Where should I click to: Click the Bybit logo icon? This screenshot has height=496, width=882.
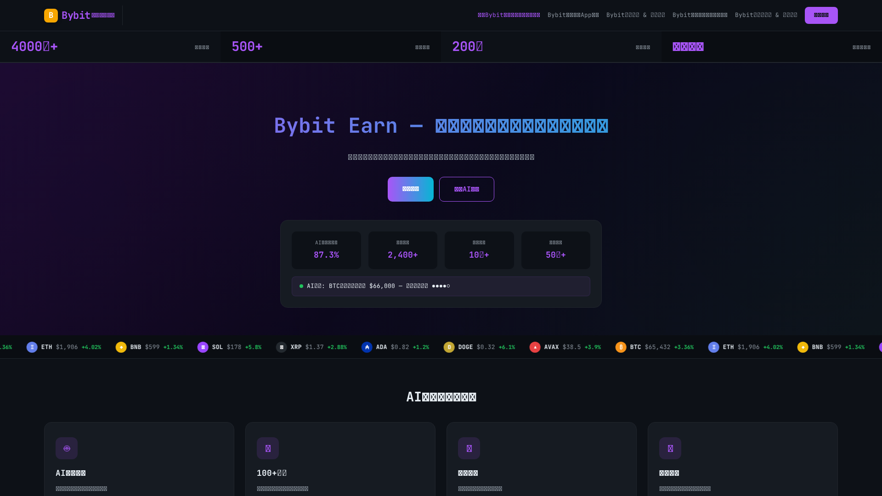(51, 15)
